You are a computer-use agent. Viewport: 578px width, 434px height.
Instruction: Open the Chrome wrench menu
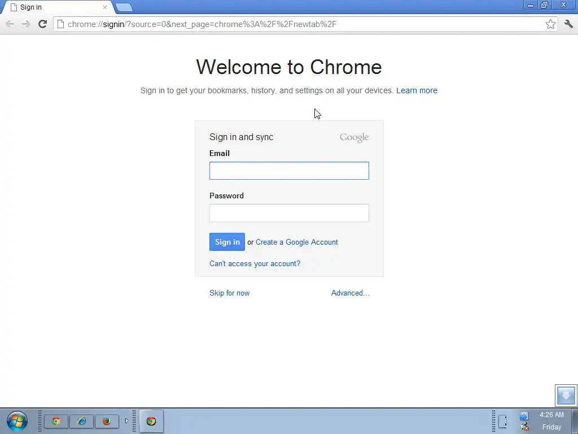point(568,24)
